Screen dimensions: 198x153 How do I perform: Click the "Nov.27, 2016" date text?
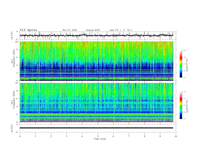click(70, 30)
